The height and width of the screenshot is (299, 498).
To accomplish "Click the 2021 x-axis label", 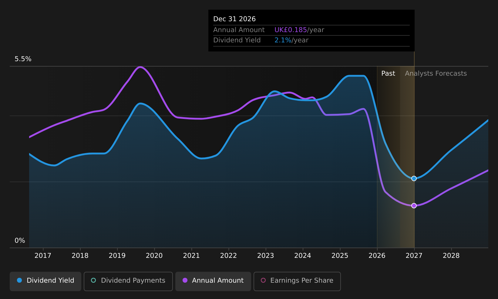I will click(191, 256).
